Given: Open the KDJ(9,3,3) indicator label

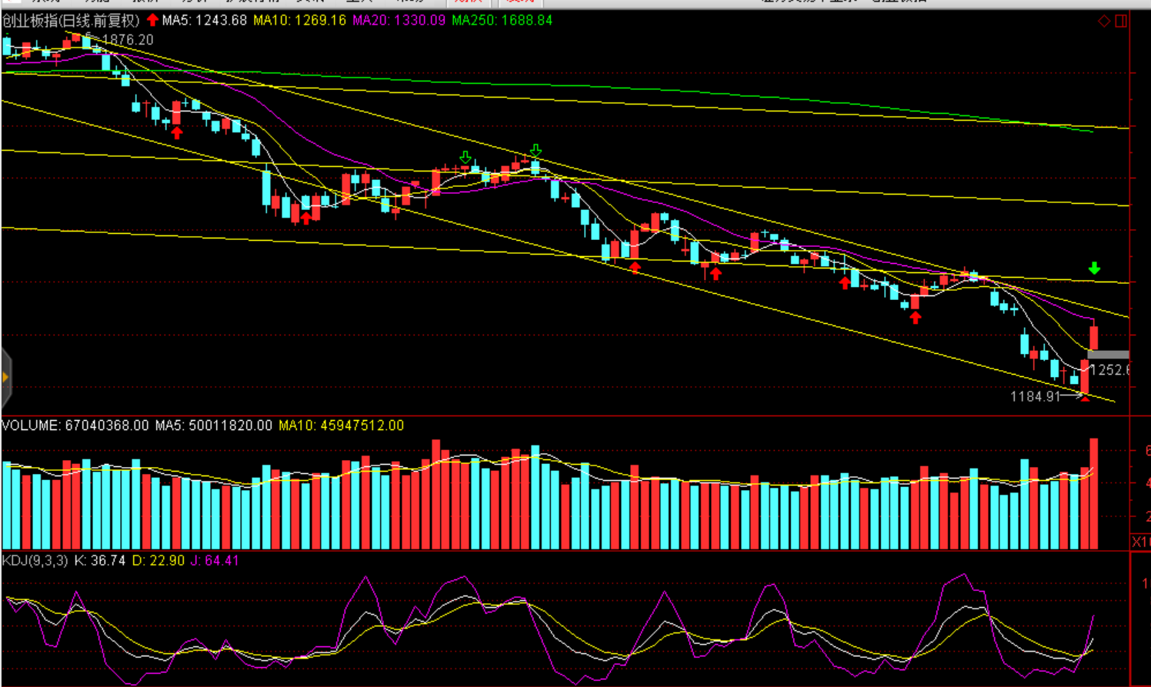Looking at the screenshot, I should pyautogui.click(x=35, y=561).
